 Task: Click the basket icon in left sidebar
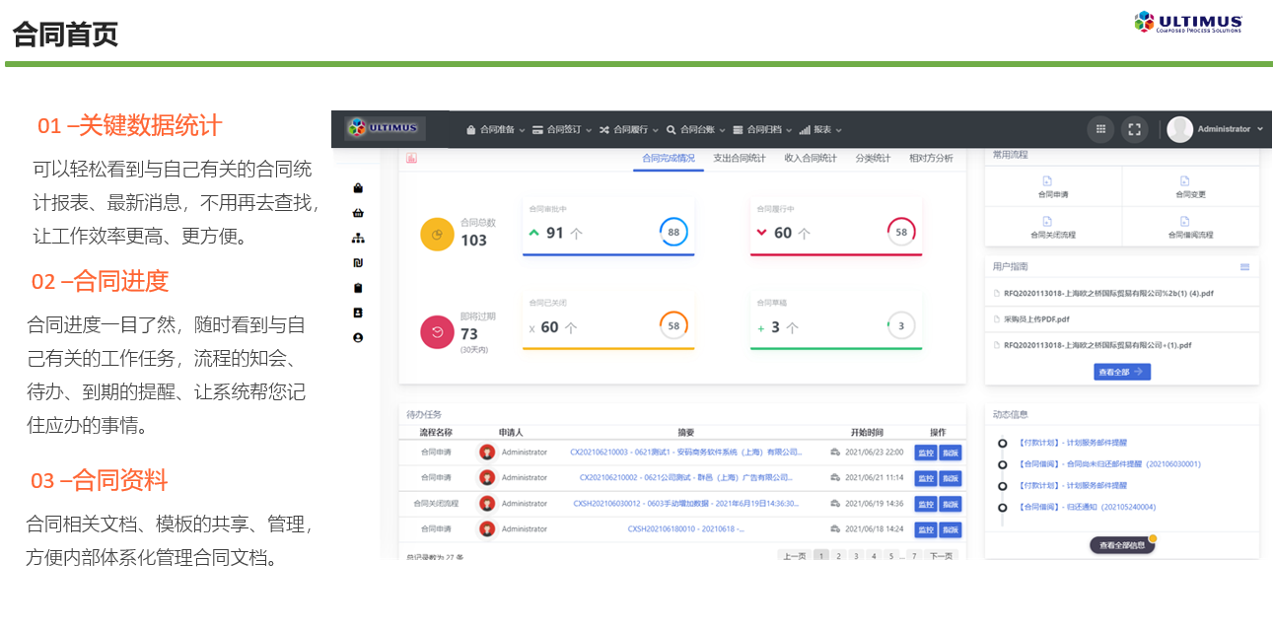point(358,212)
